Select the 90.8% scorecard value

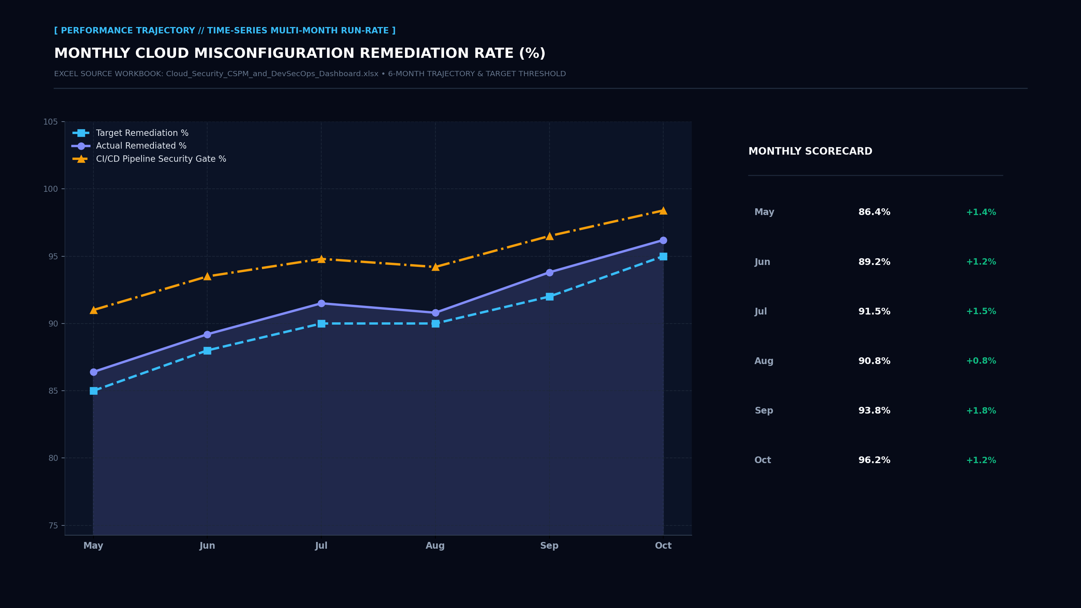[x=874, y=361]
